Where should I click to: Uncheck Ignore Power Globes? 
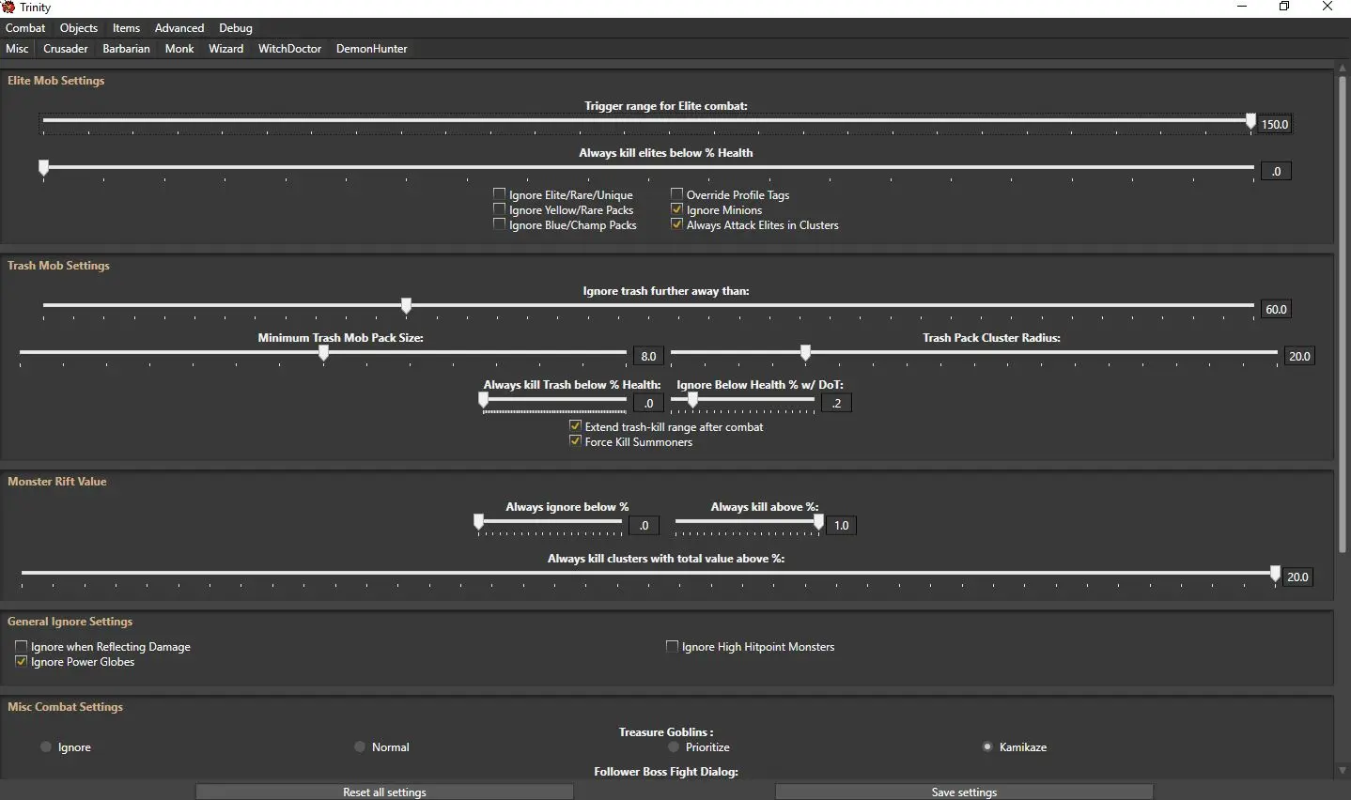[21, 662]
